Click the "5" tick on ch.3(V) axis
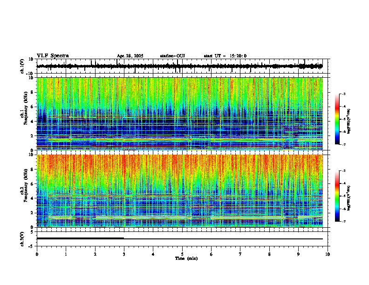 [32, 232]
